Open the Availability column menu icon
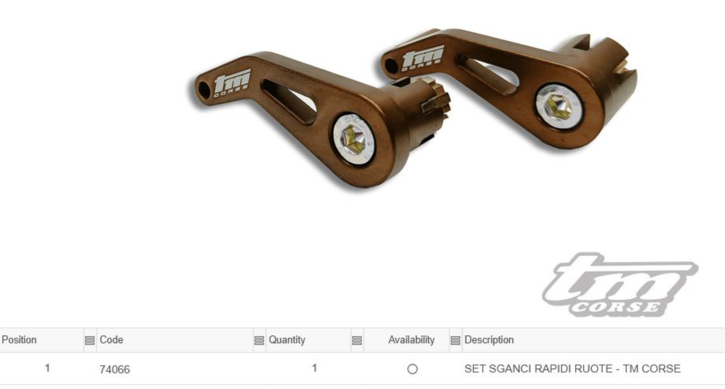The image size is (725, 389). tap(455, 340)
